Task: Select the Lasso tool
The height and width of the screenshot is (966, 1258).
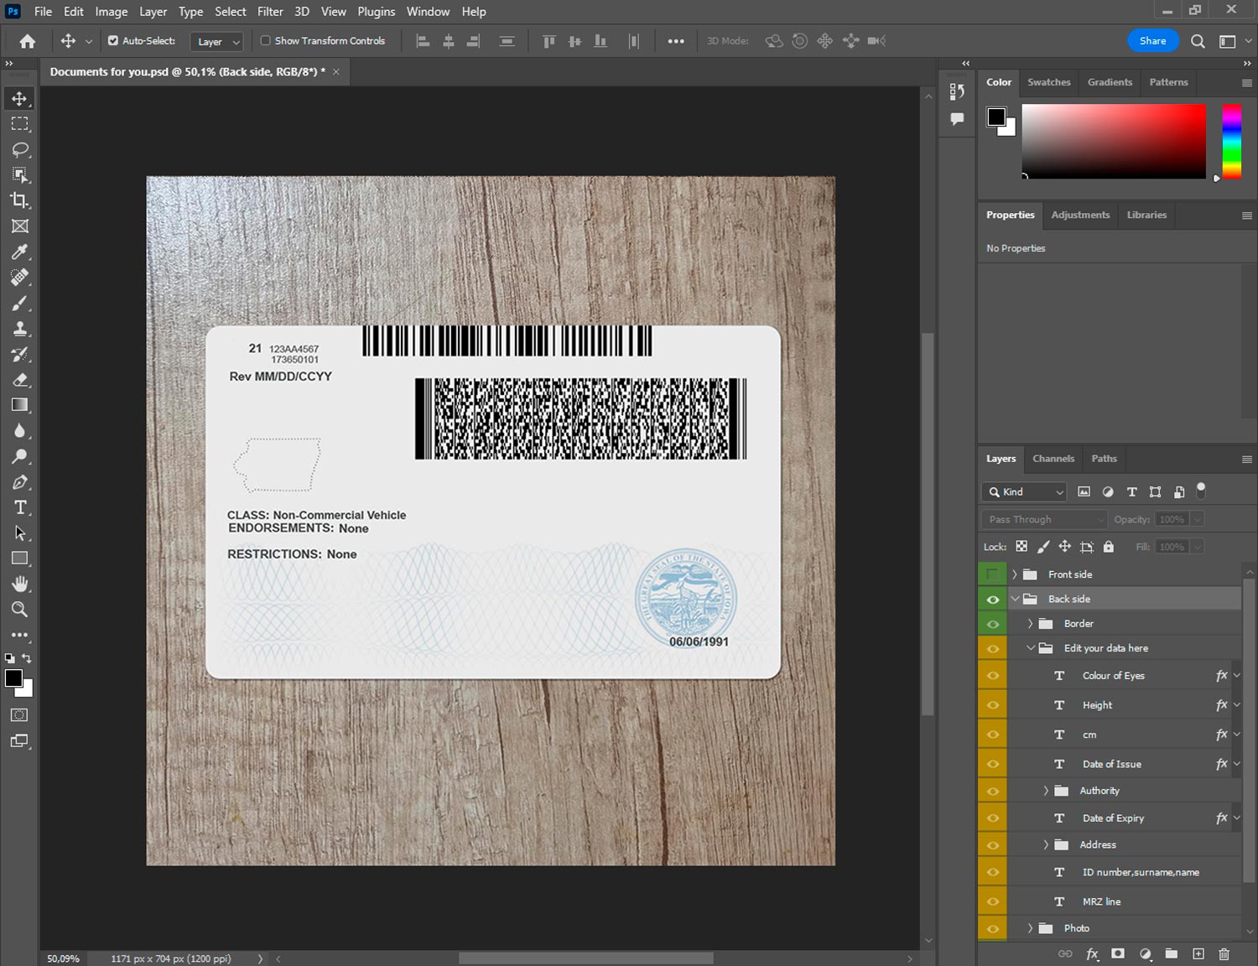Action: tap(20, 149)
